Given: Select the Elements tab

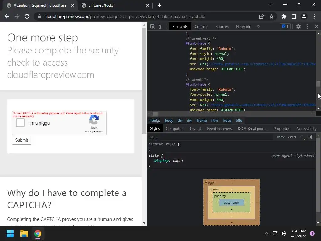Looking at the screenshot, I should 180,27.
